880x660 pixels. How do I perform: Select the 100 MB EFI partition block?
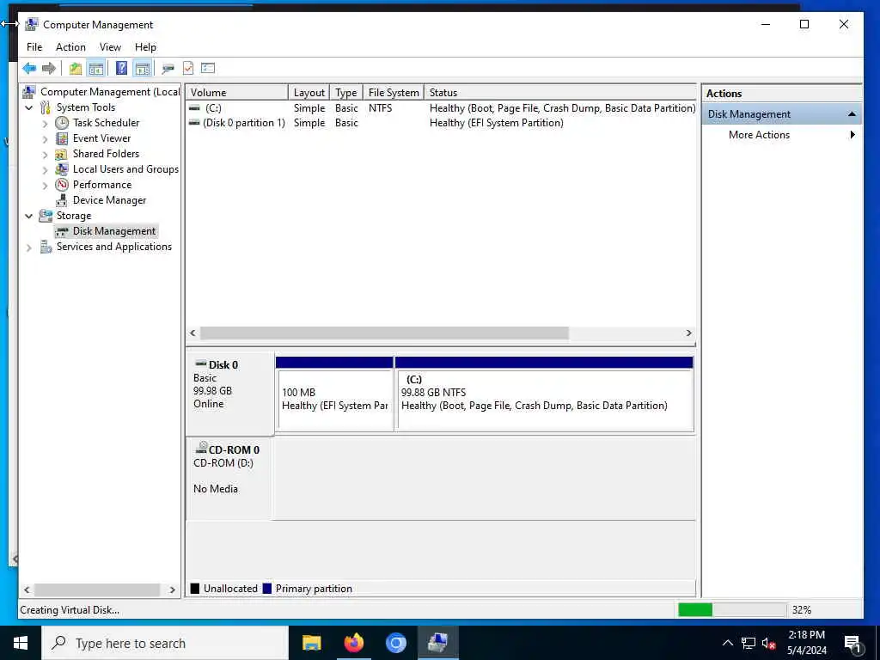point(334,394)
